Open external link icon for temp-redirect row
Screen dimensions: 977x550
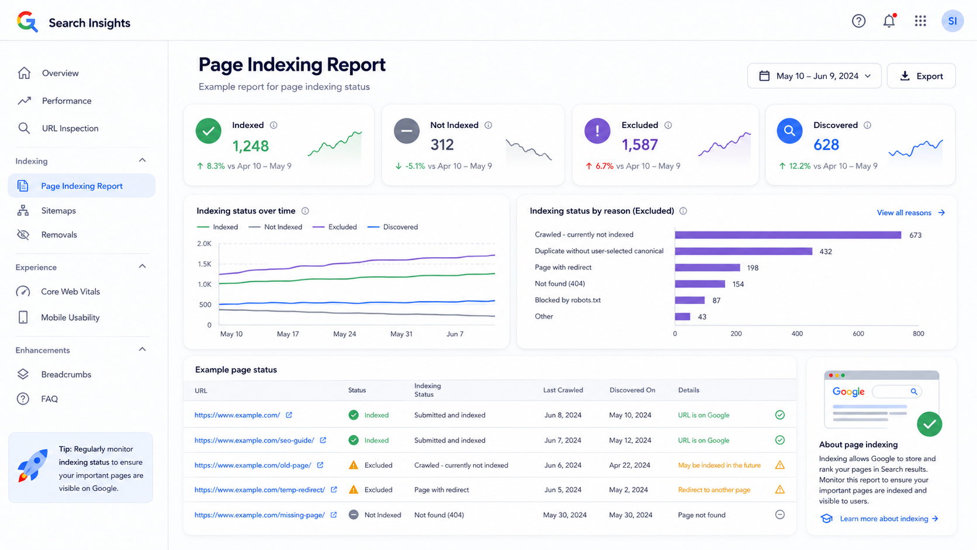point(334,490)
